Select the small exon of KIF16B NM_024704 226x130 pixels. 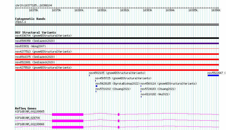pyautogui.click(x=119, y=121)
